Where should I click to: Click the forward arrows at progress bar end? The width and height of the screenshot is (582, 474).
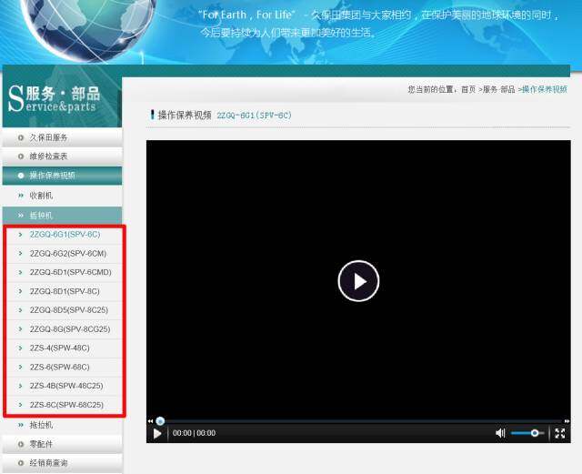[567, 421]
